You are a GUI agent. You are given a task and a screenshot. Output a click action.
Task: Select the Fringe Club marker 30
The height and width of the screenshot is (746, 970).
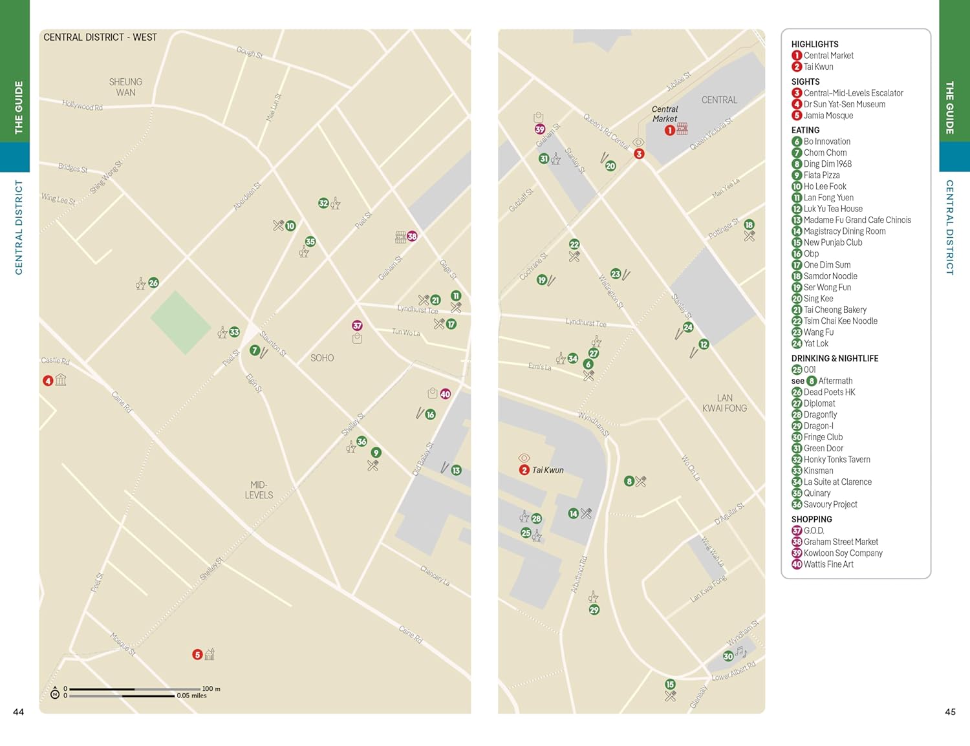[x=728, y=656]
